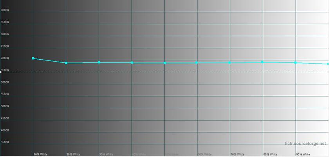The height and width of the screenshot is (157, 329).
Task: Click the reference marker at left edge
Action: (1, 72)
